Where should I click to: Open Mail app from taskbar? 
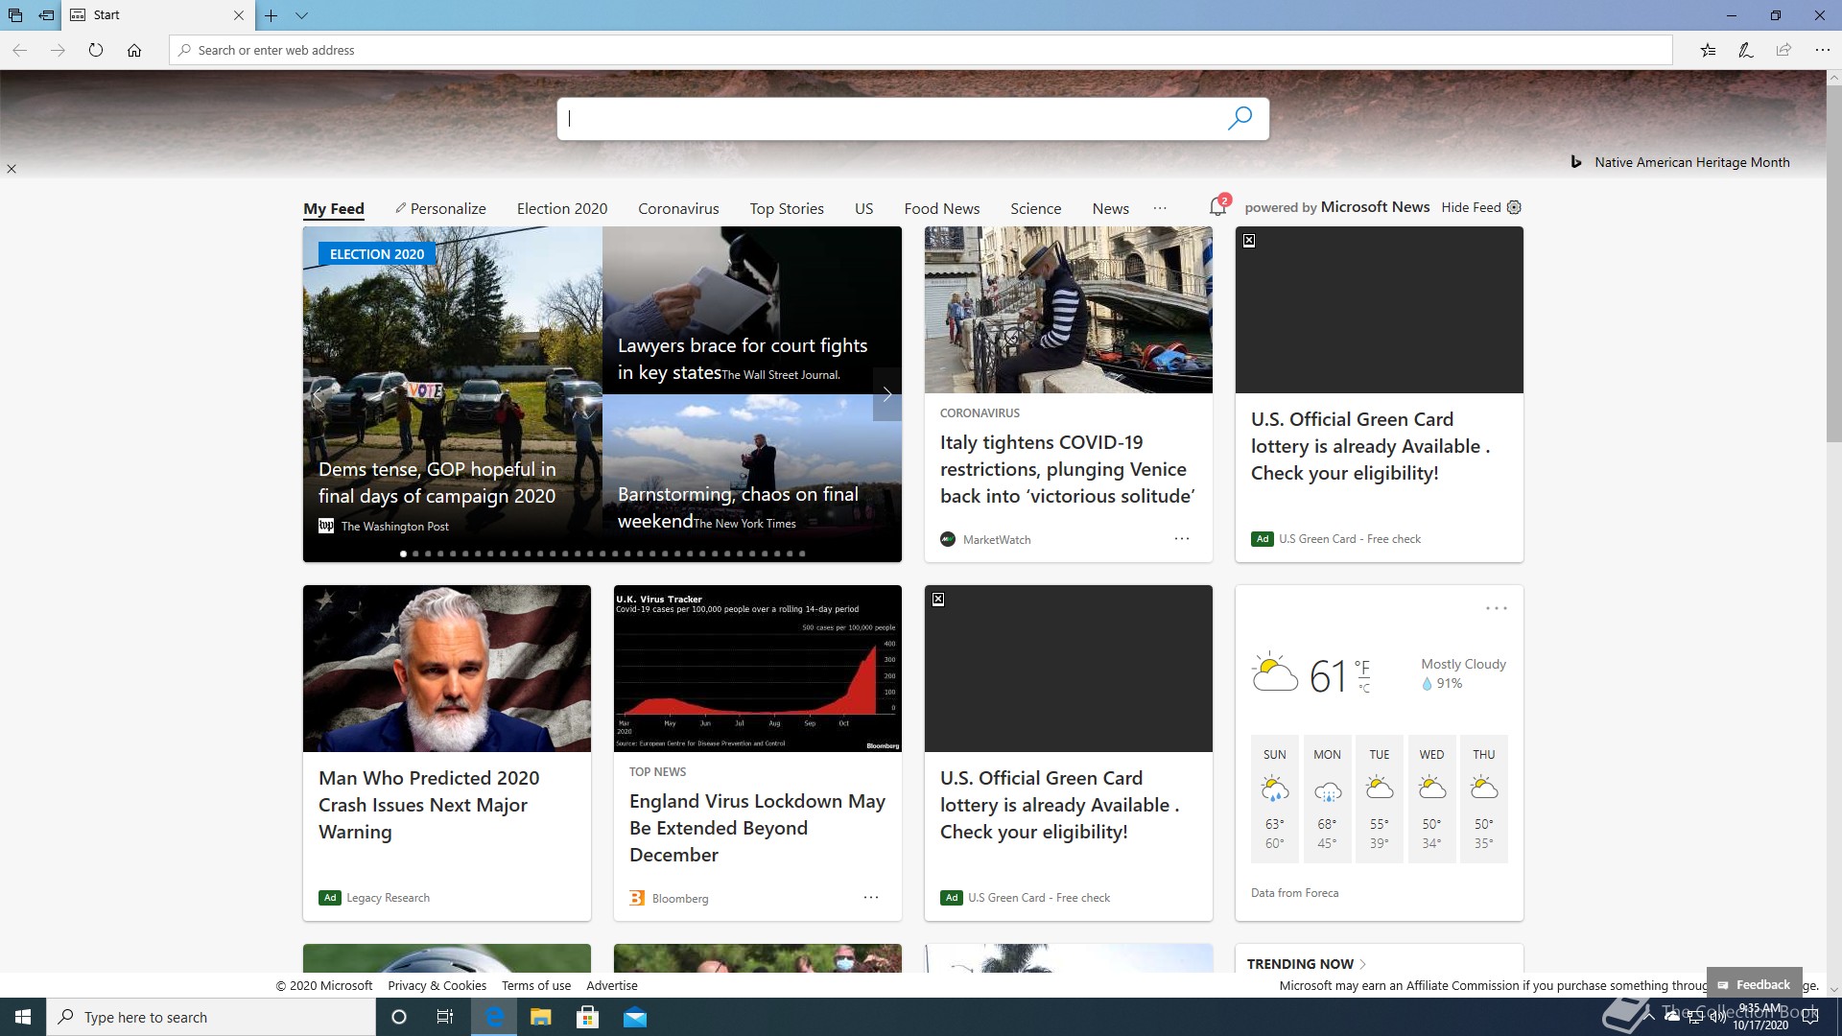(x=634, y=1017)
